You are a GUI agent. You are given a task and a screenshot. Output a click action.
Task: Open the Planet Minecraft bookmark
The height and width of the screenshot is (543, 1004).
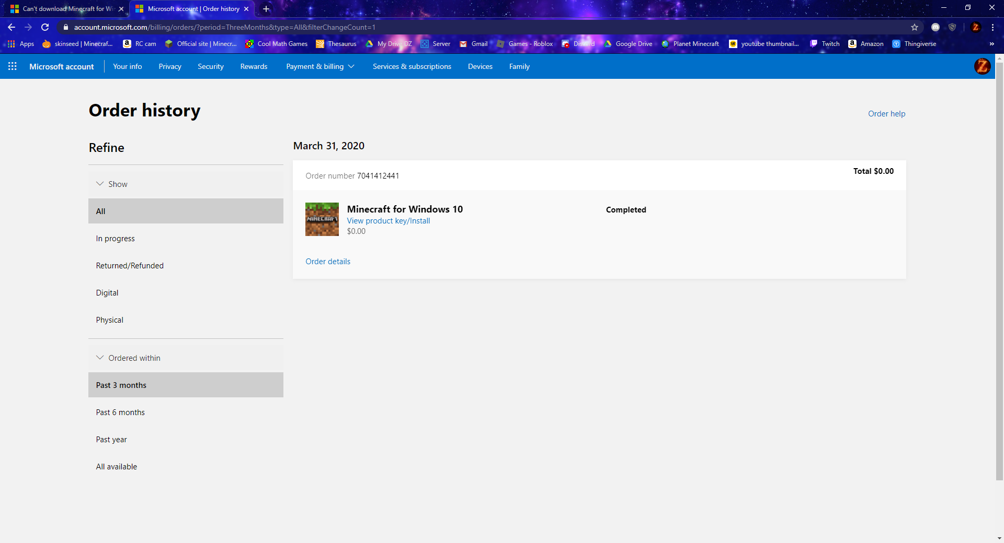pos(690,44)
